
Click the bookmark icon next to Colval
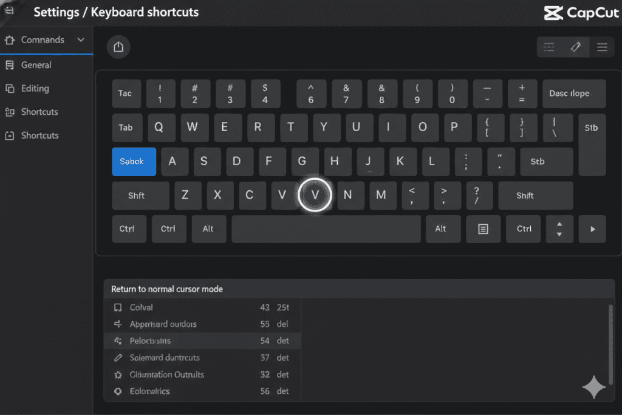pos(119,307)
